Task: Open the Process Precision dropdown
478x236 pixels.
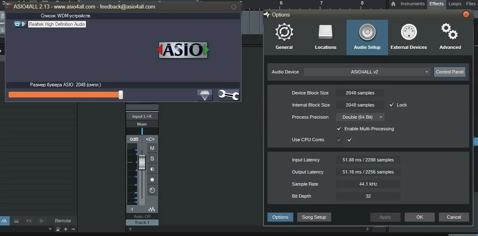Action: click(360, 117)
